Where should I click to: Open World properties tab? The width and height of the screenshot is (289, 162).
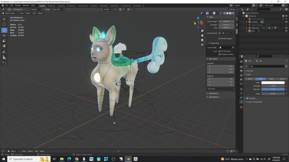241,83
